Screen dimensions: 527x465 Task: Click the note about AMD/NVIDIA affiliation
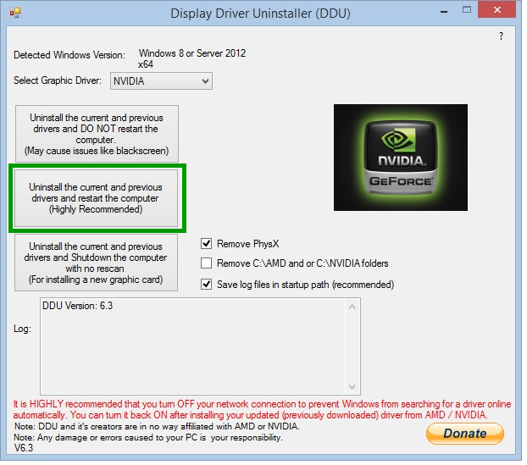(157, 426)
